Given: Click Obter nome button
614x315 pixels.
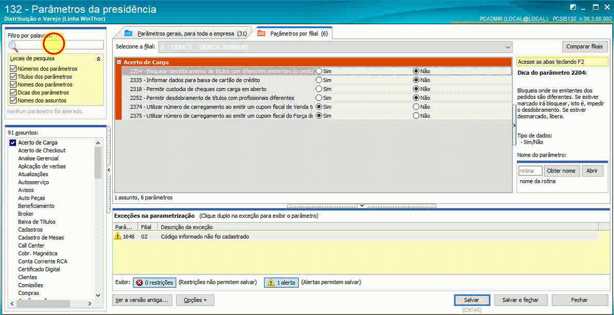Looking at the screenshot, I should (x=561, y=171).
